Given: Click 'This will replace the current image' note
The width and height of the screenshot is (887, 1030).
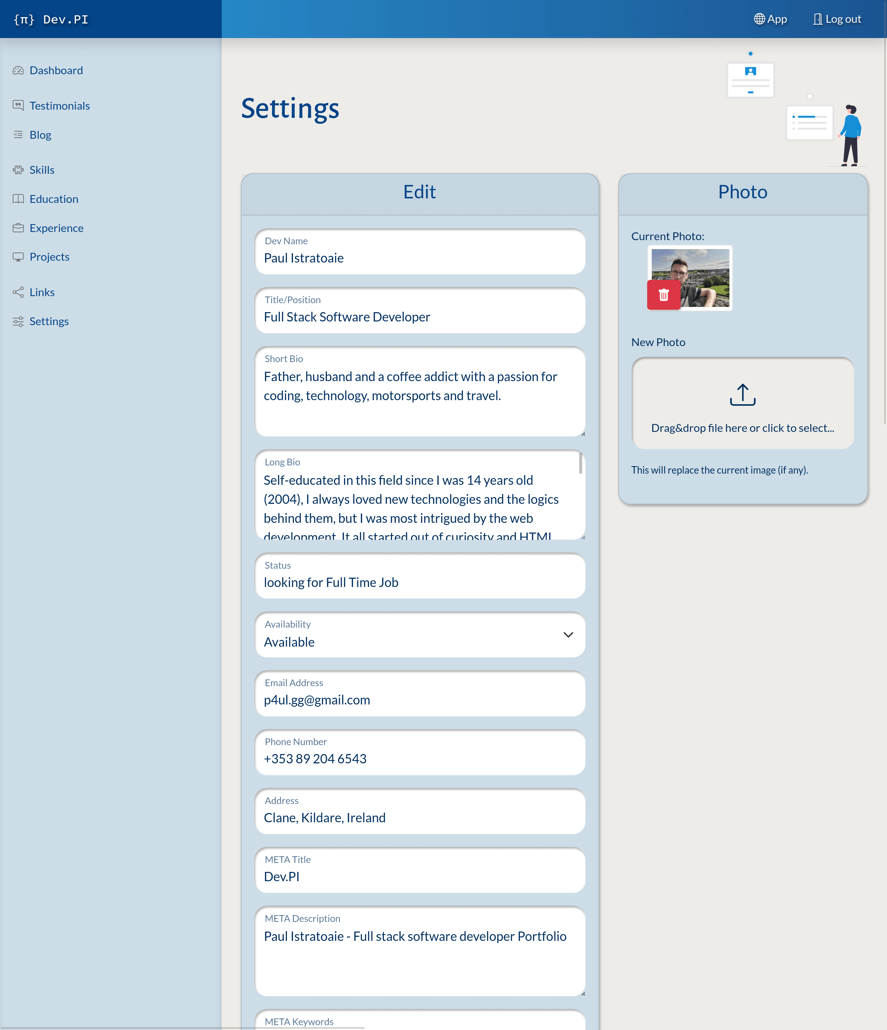Looking at the screenshot, I should pyautogui.click(x=719, y=470).
